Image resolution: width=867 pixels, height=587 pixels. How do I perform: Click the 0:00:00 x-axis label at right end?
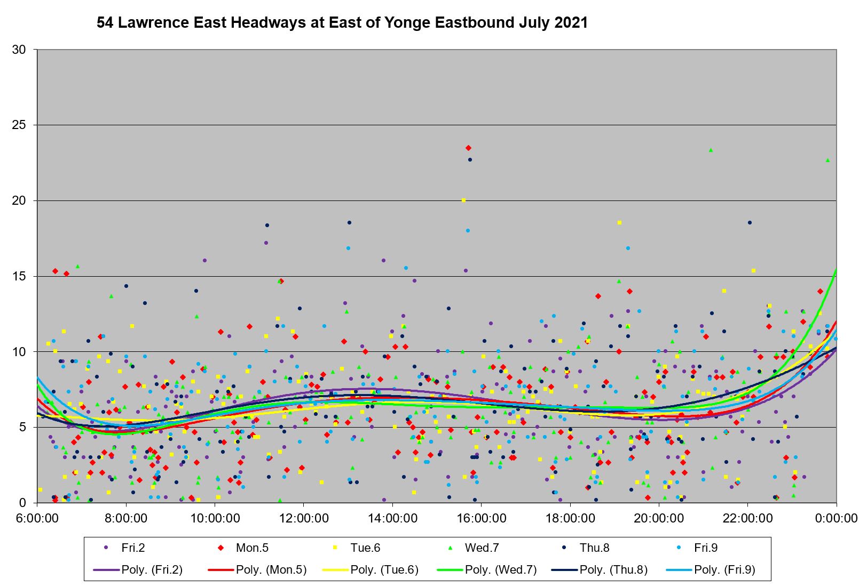point(836,519)
